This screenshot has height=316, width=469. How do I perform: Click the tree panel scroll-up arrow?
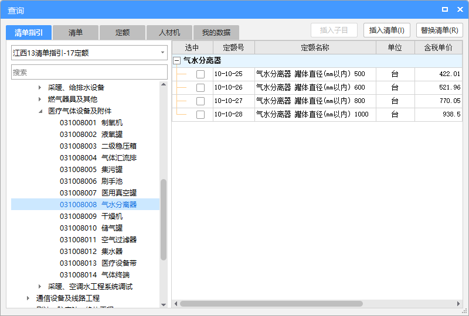coord(164,84)
